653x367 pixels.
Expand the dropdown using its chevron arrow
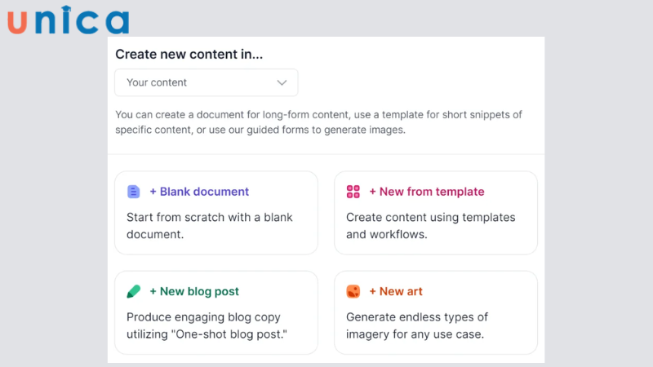tap(282, 82)
